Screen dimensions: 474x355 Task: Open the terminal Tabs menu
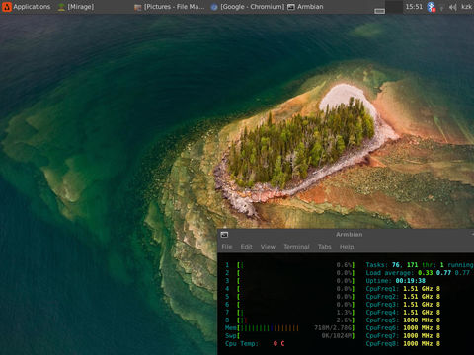point(324,247)
